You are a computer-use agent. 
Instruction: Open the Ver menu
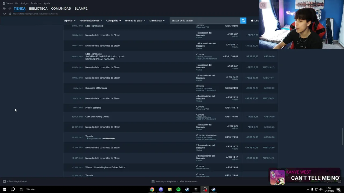pyautogui.click(x=17, y=3)
